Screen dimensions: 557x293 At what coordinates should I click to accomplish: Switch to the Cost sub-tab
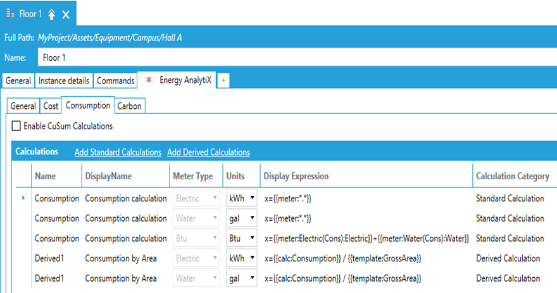click(x=51, y=106)
